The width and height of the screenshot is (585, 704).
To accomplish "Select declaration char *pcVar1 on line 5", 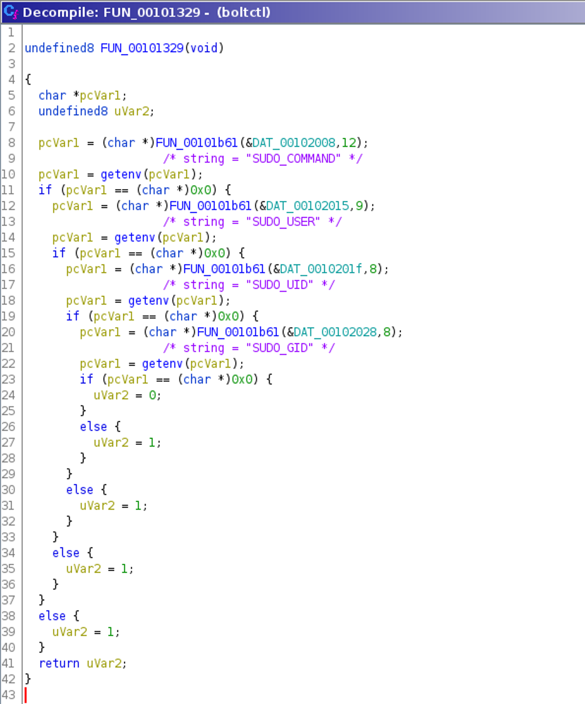I will [x=82, y=96].
